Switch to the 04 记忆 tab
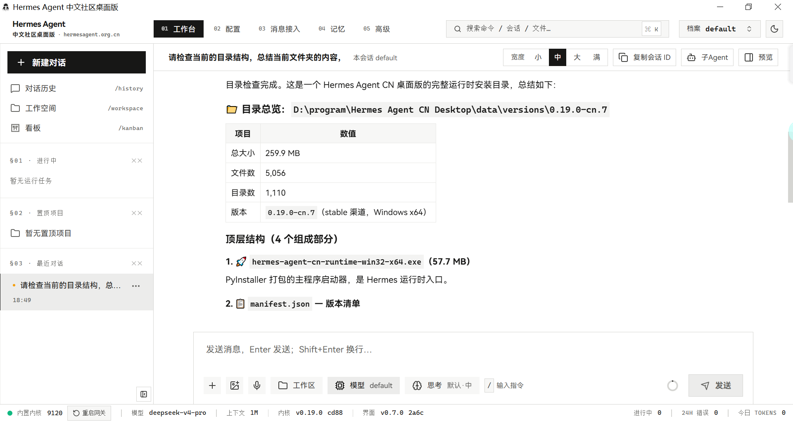 point(332,29)
